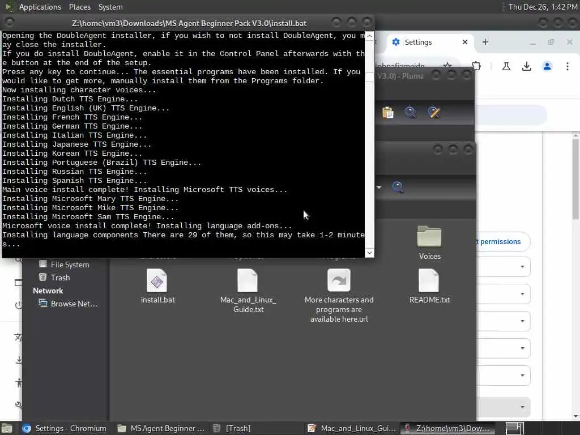This screenshot has height=435, width=580.
Task: Open Chrome Labs flask icon
Action: point(506,66)
